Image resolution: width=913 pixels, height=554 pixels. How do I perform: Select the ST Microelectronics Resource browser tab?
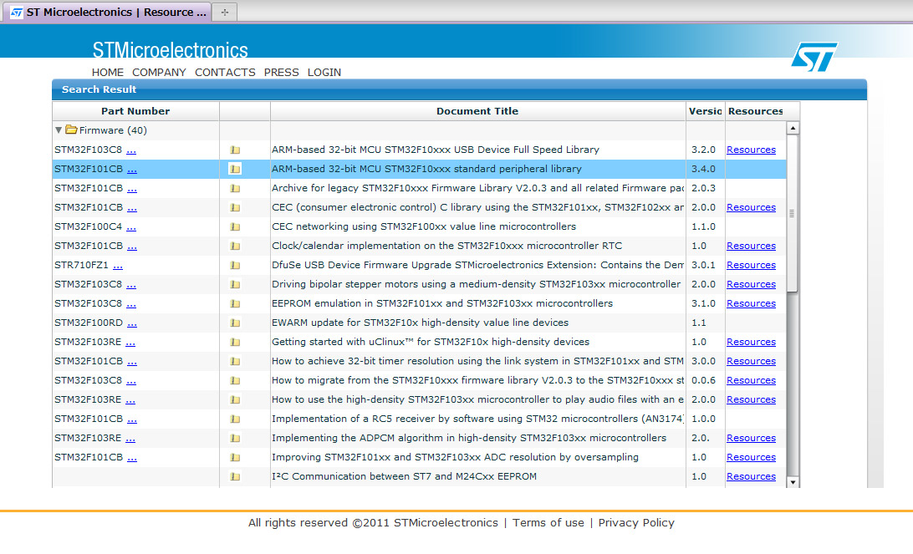[x=108, y=12]
